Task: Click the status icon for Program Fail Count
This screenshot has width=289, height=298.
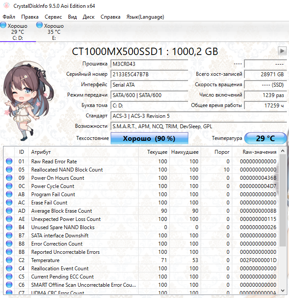Action: 9,194
